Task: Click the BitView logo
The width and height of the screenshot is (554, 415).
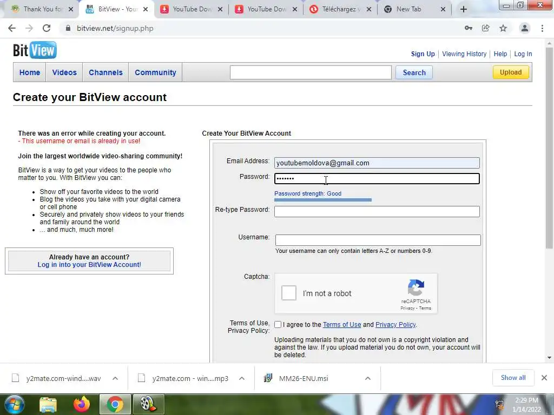Action: (x=35, y=50)
